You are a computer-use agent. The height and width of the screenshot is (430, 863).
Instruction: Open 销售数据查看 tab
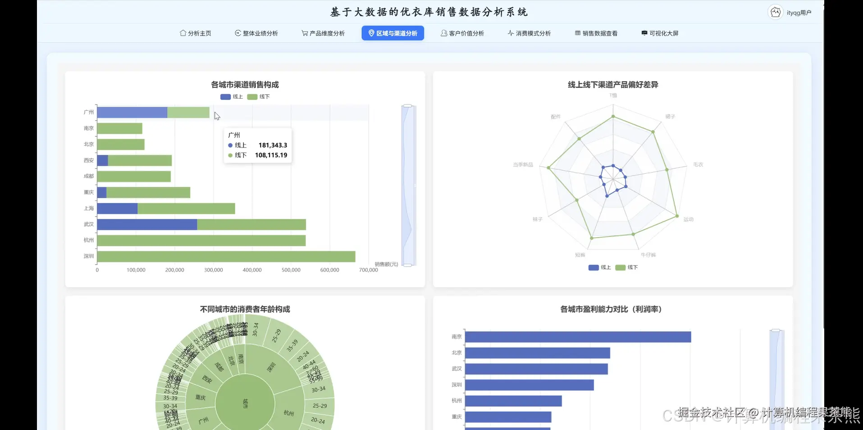click(596, 33)
